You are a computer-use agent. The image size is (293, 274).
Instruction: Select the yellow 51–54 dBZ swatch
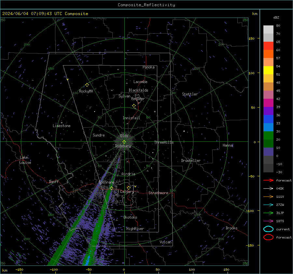point(268,70)
